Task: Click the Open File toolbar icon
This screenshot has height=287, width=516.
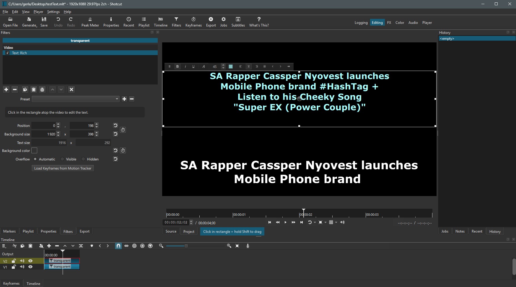Action: 10,22
